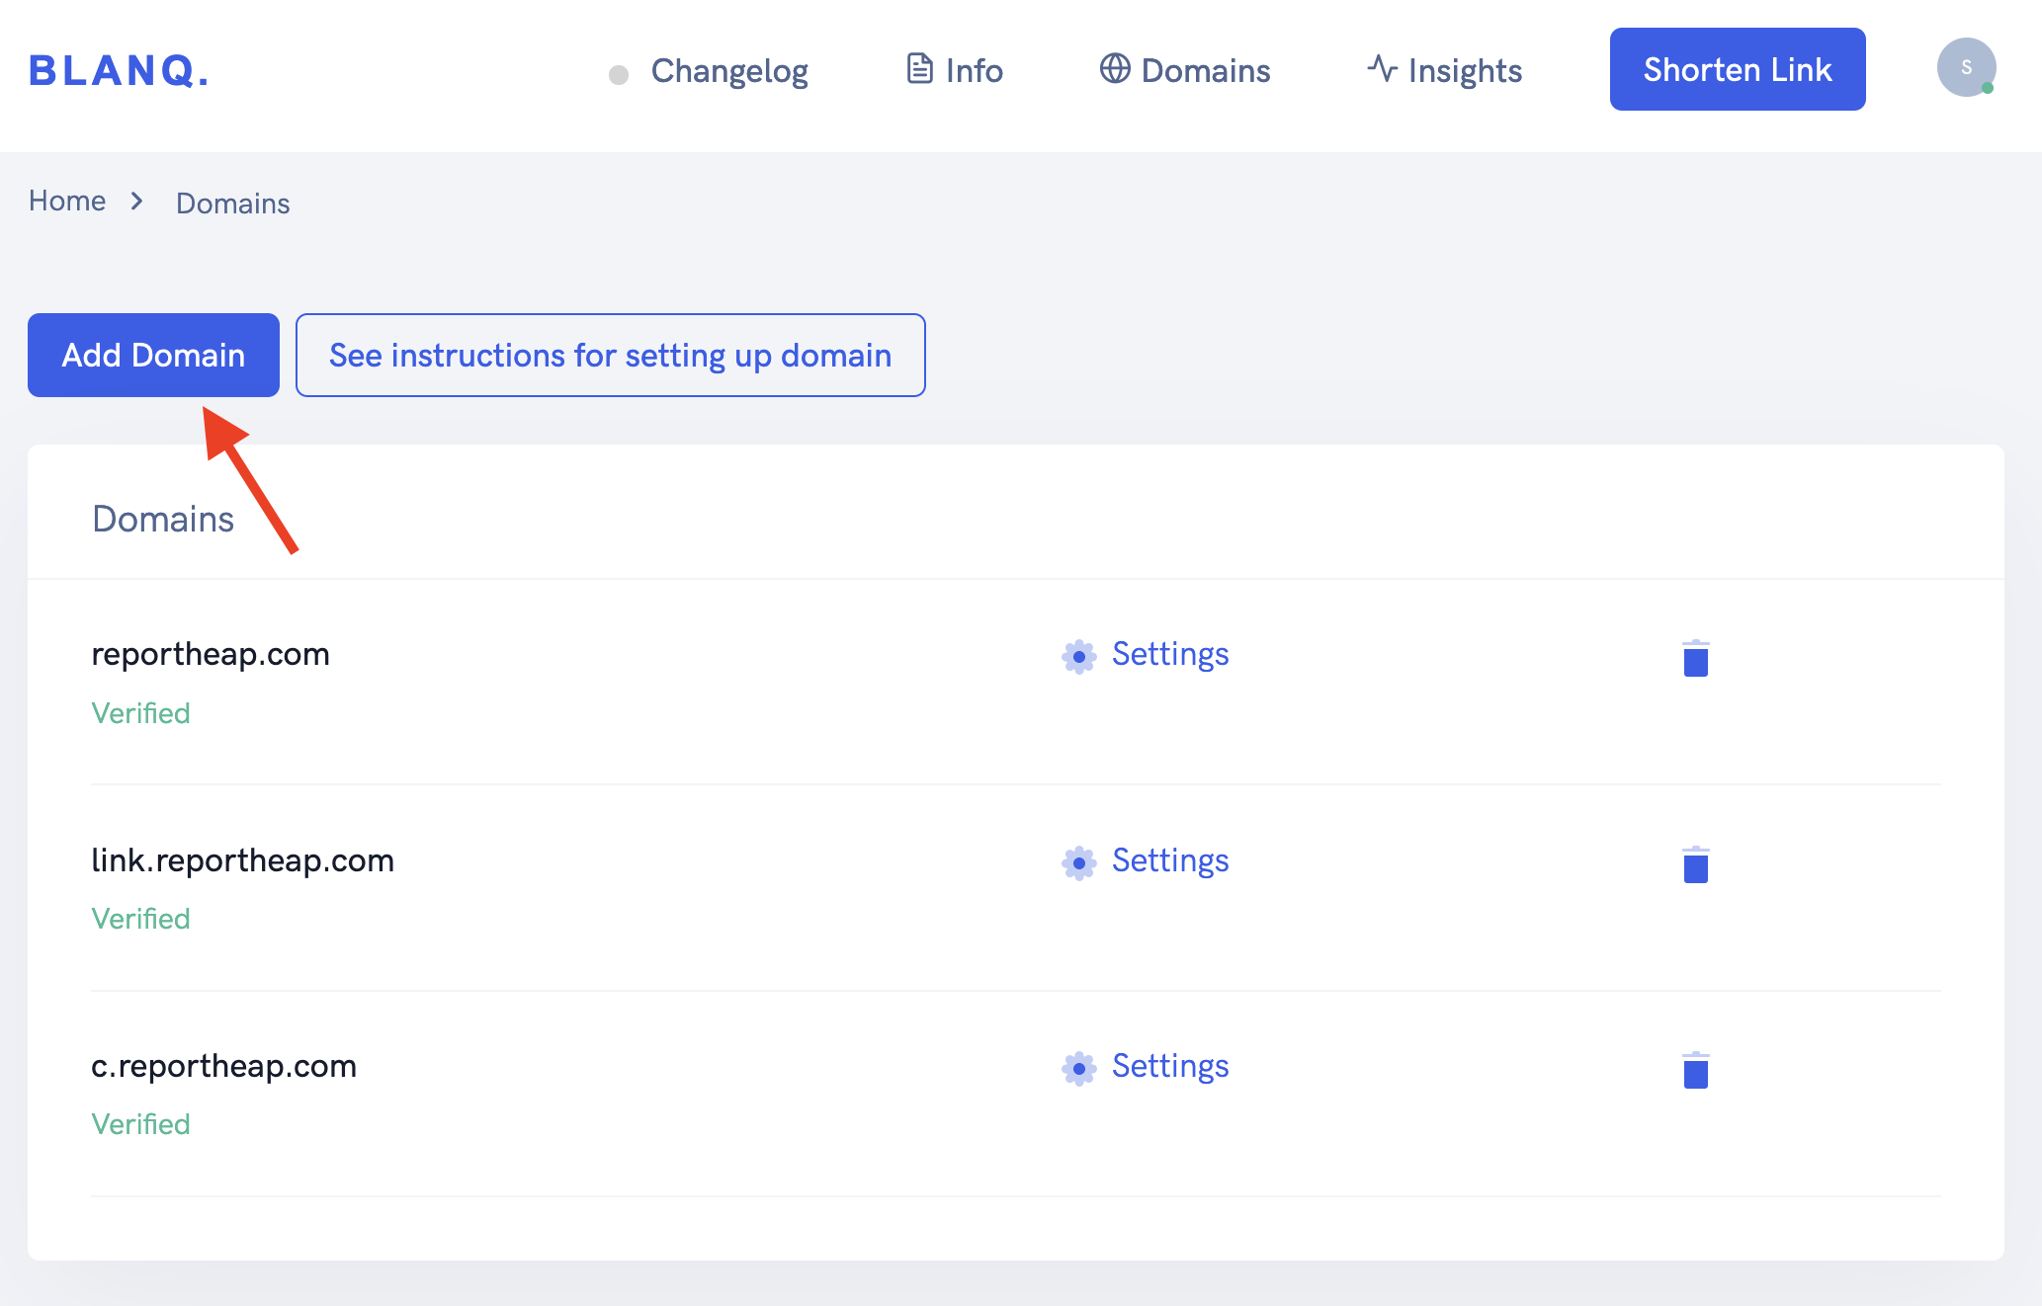This screenshot has width=2042, height=1306.
Task: Click the activity pulse icon beside Insights
Action: click(1382, 69)
